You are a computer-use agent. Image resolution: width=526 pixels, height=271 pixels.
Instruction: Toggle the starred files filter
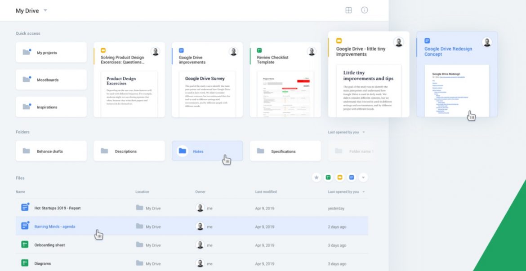pos(316,178)
